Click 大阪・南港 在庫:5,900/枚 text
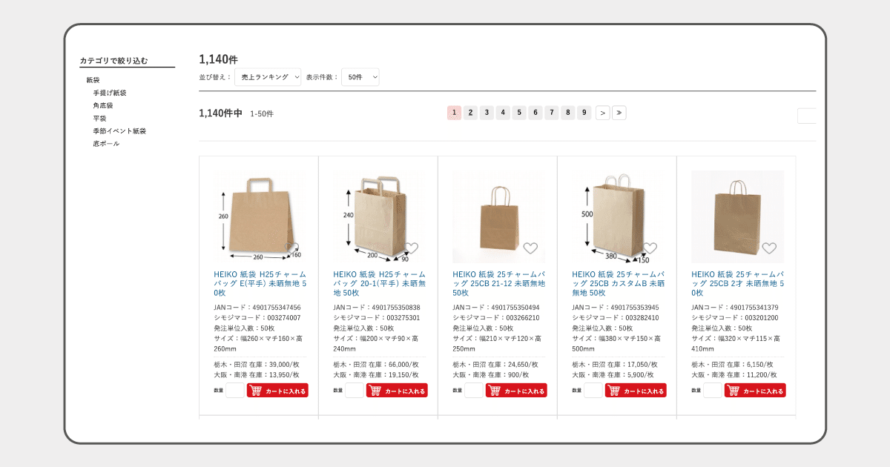This screenshot has height=467, width=890. click(x=612, y=375)
